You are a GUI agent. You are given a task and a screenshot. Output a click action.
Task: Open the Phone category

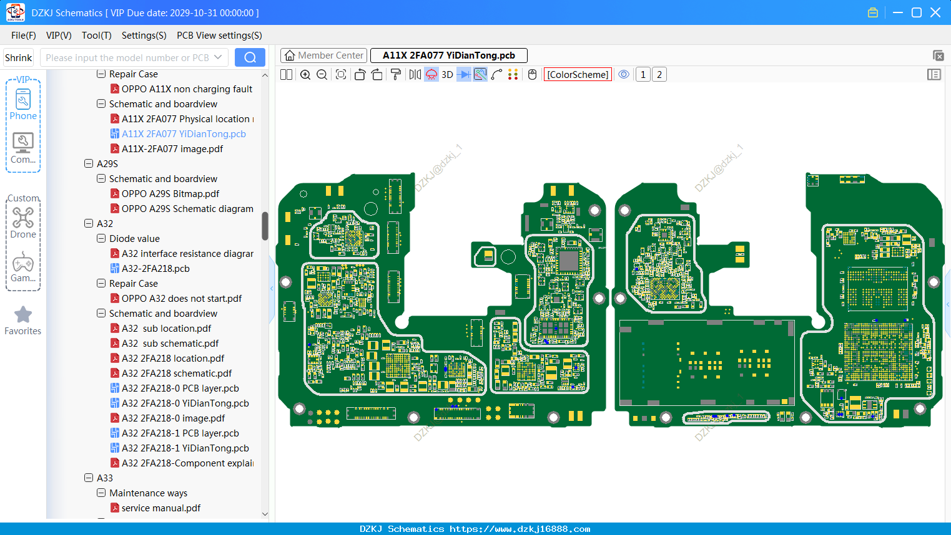pos(23,104)
